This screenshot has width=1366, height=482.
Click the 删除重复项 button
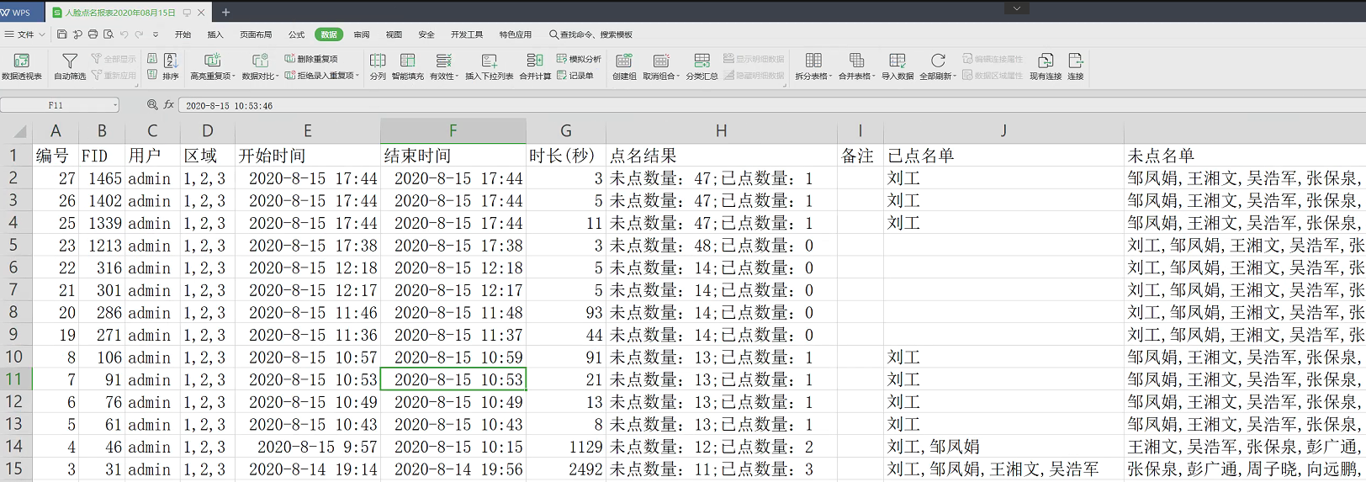click(311, 59)
